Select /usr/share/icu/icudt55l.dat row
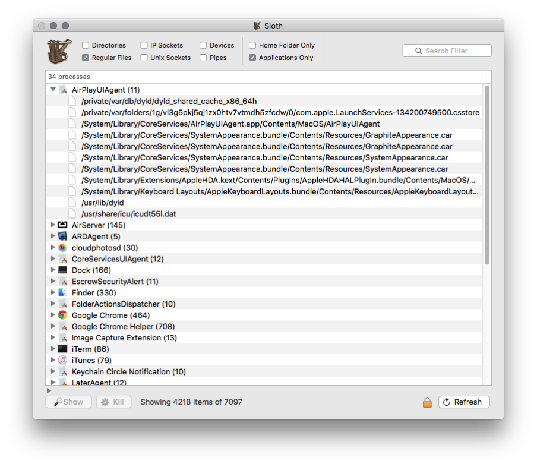Screen dimensions: 537x467 (264, 214)
